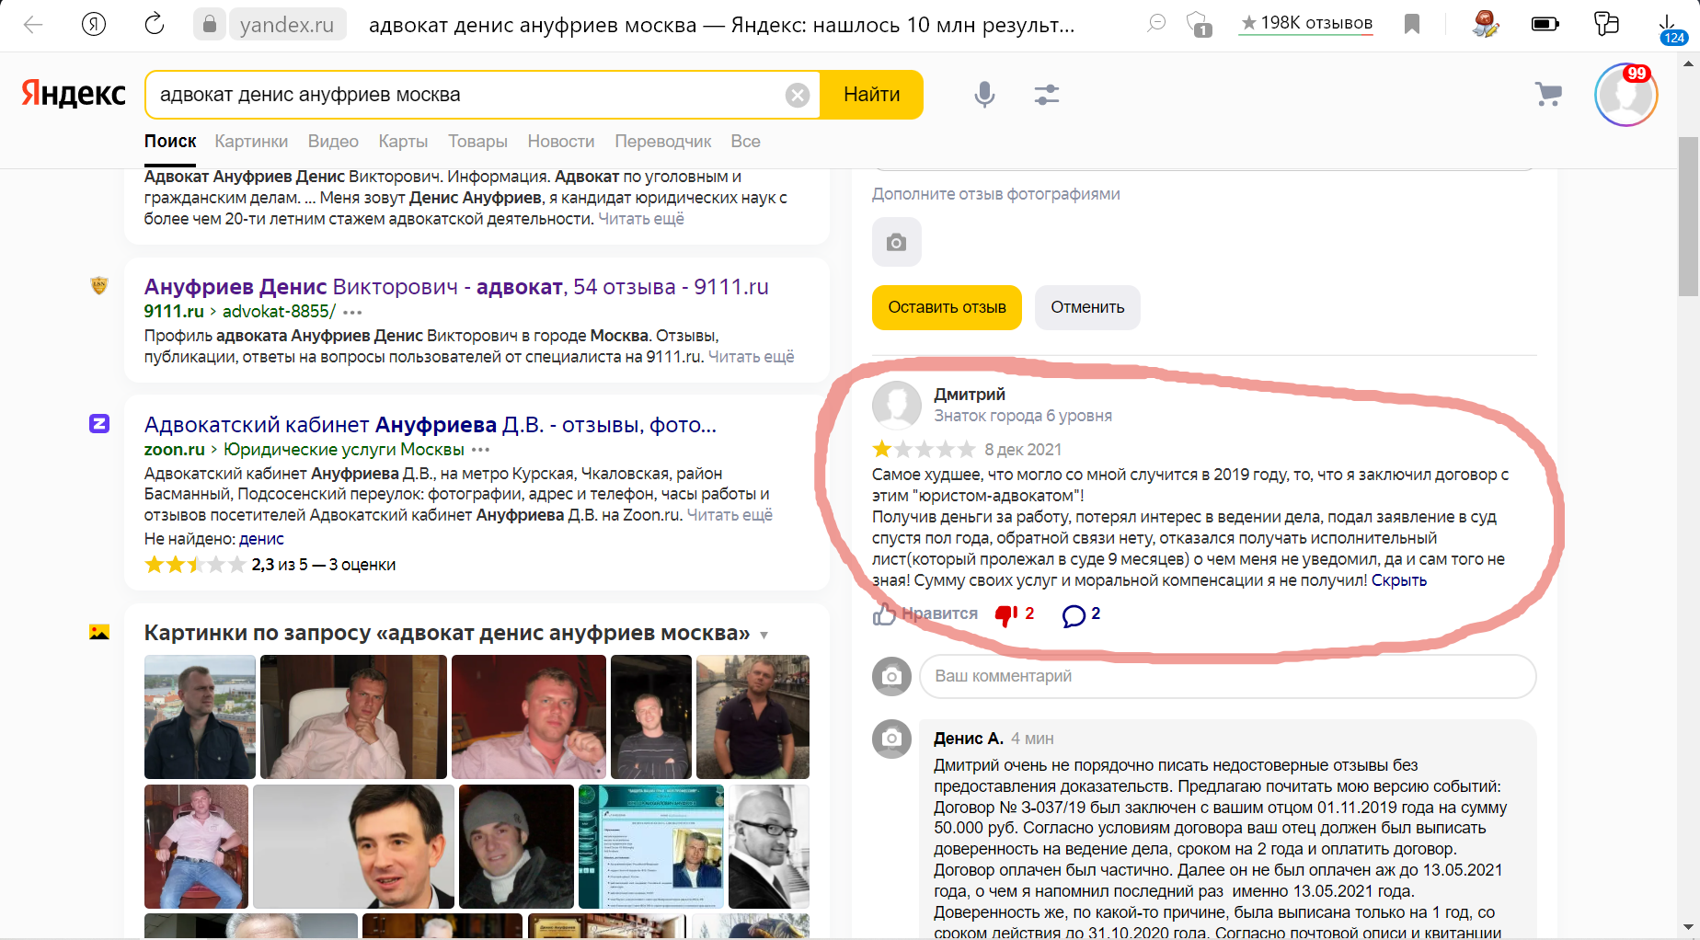Open the 9111.ru Ануфриев Денис Викторович result
This screenshot has width=1700, height=940.
(456, 287)
